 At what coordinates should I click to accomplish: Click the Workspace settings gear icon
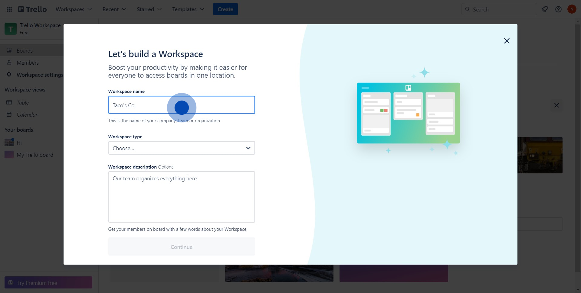[x=9, y=74]
